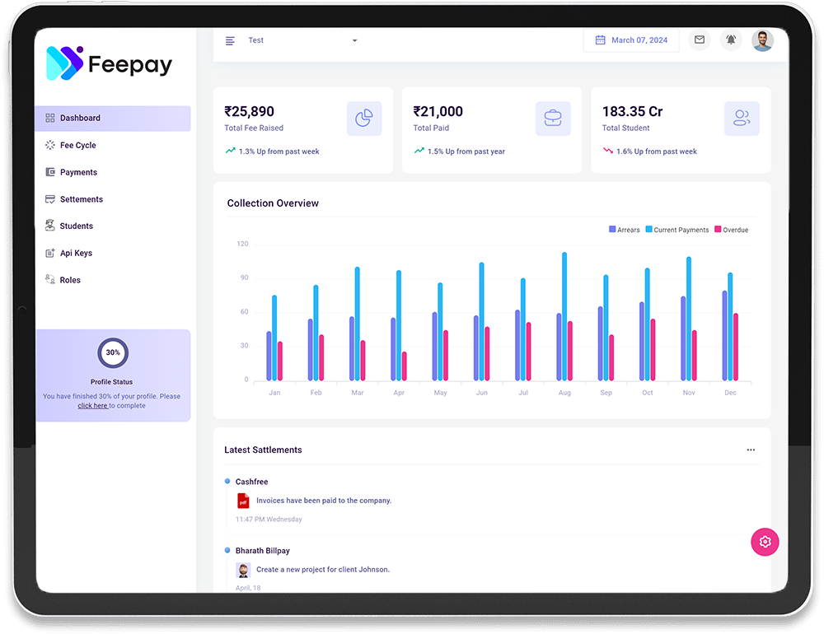Click the pink settings gear button
824x634 pixels.
point(765,541)
